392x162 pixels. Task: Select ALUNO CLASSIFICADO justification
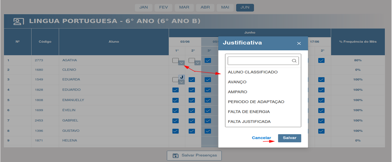coord(253,72)
